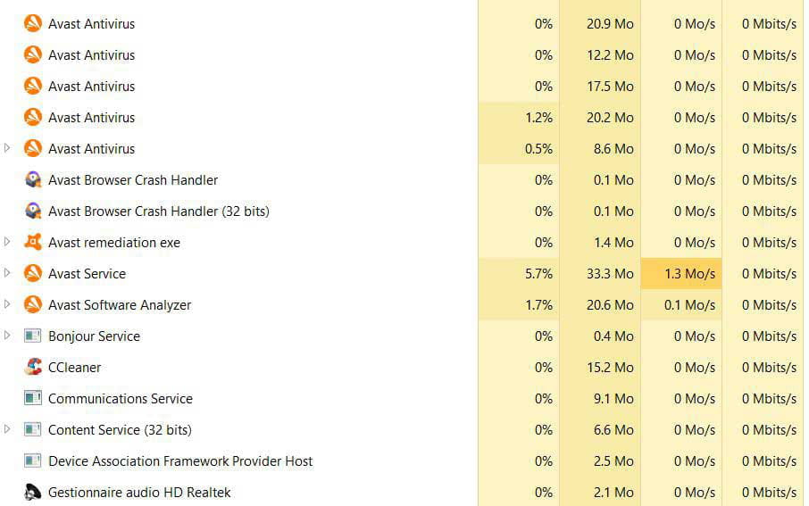Select the Avast Browser Crash Handler process row
The width and height of the screenshot is (809, 506).
(x=403, y=180)
